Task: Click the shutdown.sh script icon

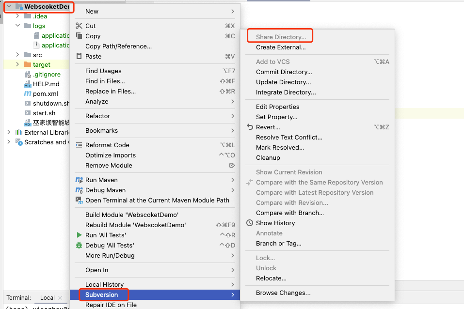Action: [28, 103]
